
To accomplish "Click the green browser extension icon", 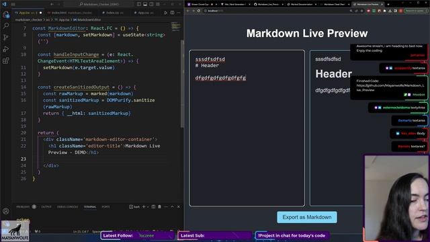I will [374, 11].
